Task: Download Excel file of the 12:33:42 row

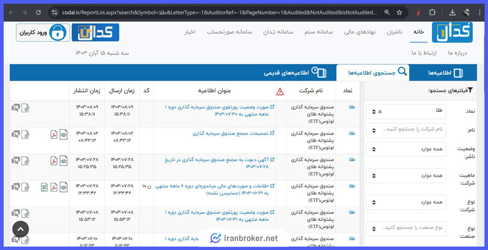Action: click(44, 187)
